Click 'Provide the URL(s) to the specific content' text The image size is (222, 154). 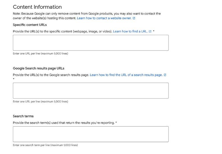point(63,31)
